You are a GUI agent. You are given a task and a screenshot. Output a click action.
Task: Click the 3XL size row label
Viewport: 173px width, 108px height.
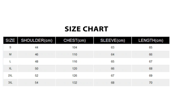point(10,83)
